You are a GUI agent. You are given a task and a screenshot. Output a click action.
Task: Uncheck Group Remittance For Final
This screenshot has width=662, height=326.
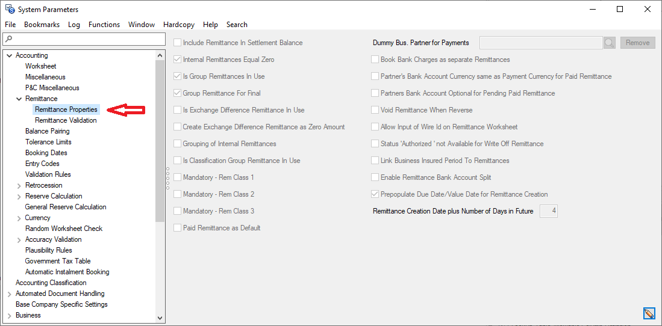(177, 93)
